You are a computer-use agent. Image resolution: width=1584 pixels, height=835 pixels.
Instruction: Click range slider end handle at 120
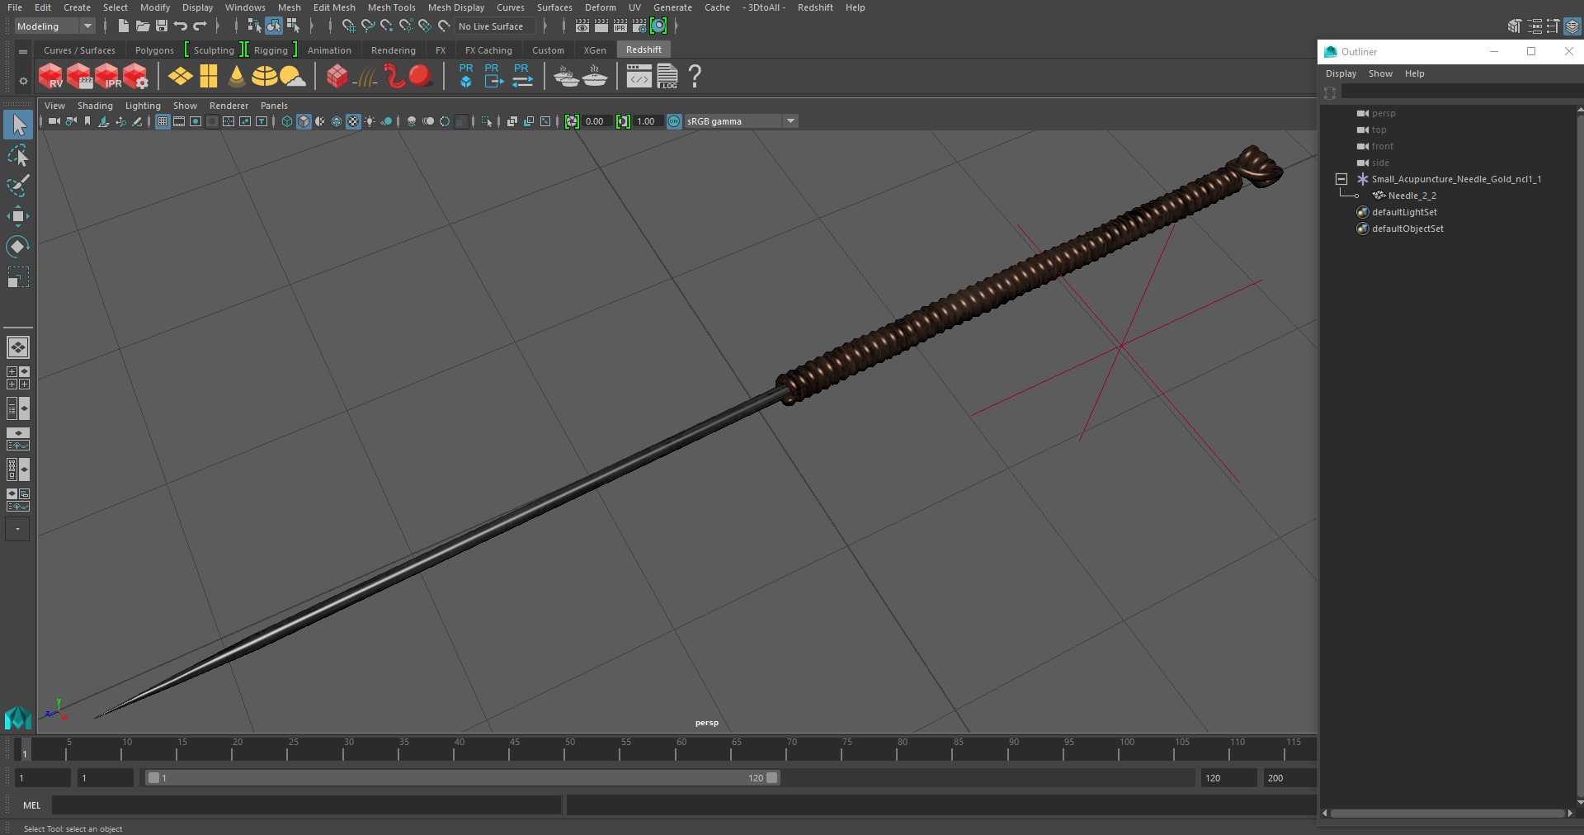772,778
